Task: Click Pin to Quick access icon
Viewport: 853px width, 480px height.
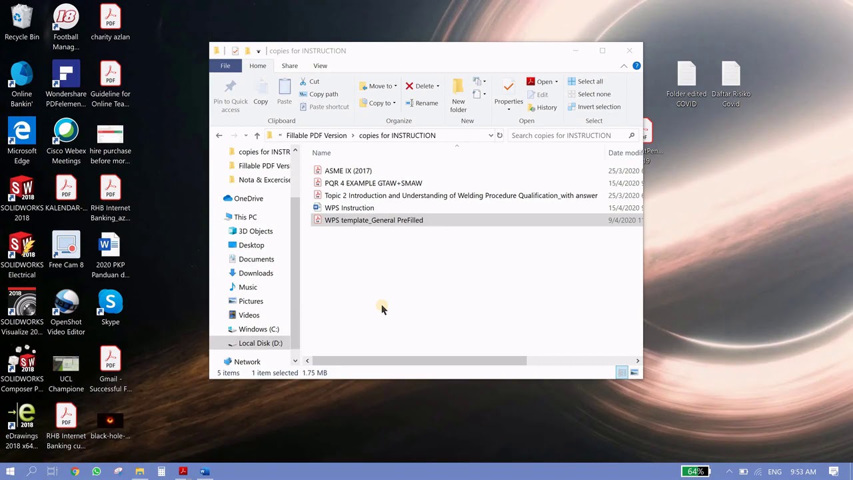Action: pos(230,87)
